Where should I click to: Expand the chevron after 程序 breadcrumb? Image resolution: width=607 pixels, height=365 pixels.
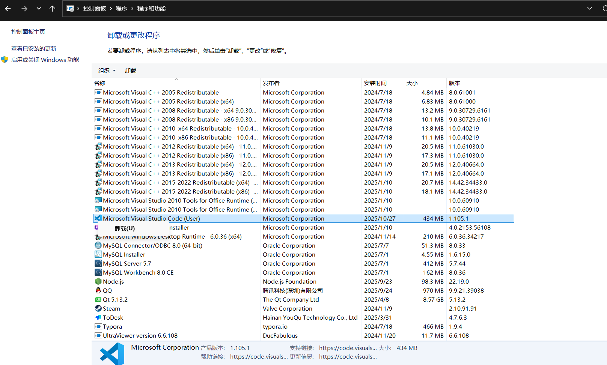(x=133, y=8)
